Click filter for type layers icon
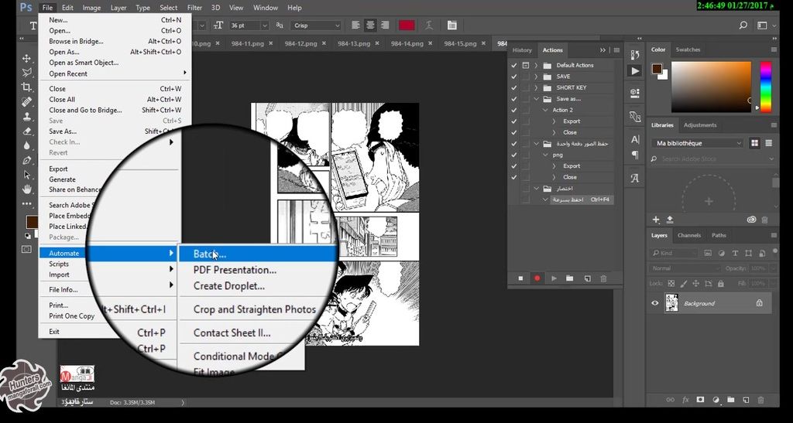This screenshot has height=423, width=793. tap(735, 254)
